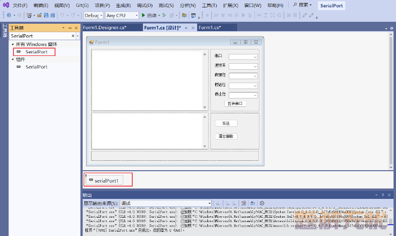Pin the Toolbox panel with pushpin
Screen dimensions: 396x236
point(70,28)
